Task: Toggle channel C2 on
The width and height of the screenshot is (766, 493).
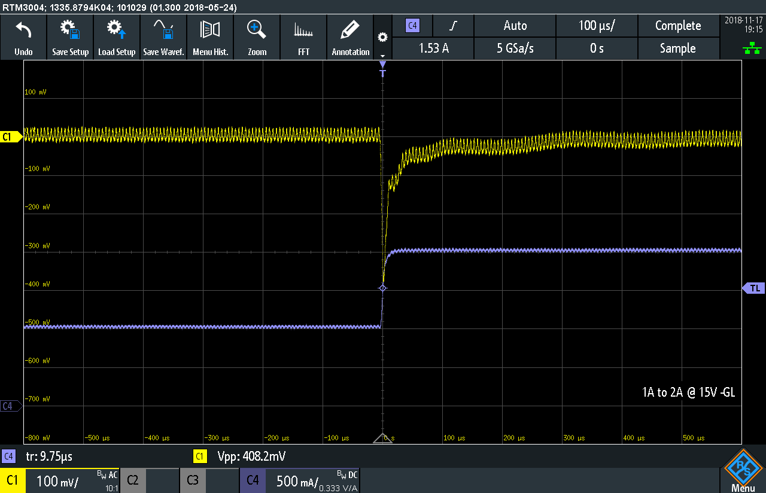Action: point(133,480)
